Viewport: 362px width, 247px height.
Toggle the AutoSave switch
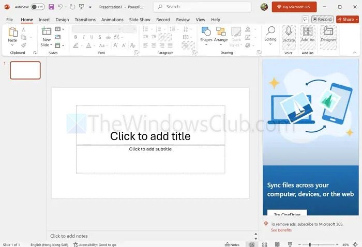click(38, 7)
